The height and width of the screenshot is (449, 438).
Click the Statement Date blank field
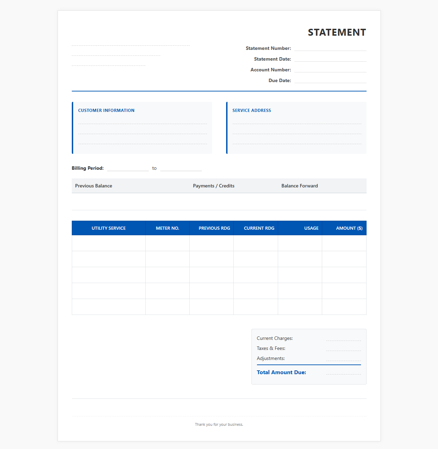coord(330,59)
